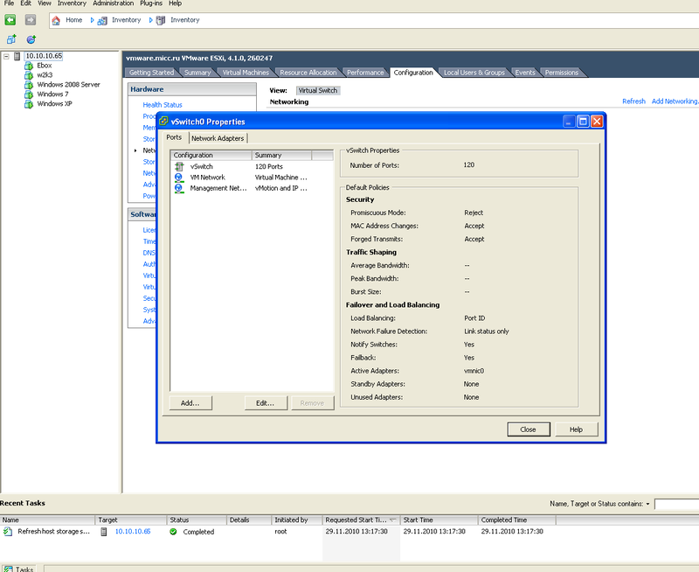Click the Add Networking link
Image resolution: width=699 pixels, height=572 pixels.
[675, 101]
